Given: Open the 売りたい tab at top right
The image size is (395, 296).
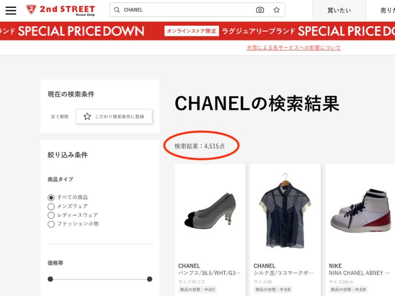Looking at the screenshot, I should 380,10.
